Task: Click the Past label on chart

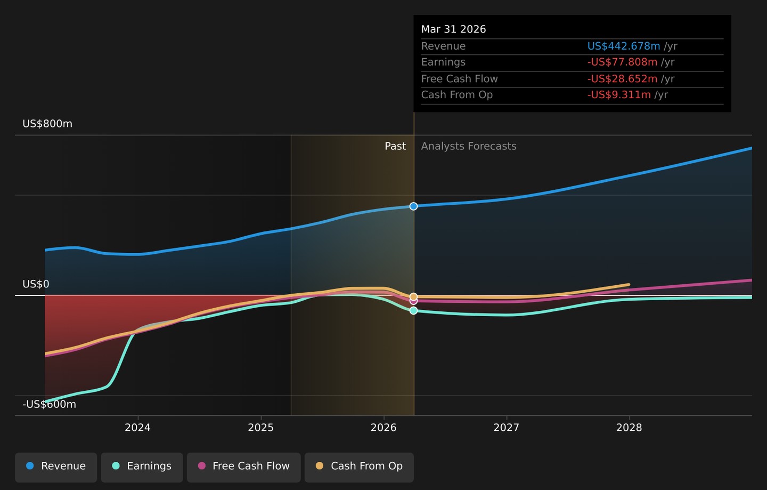Action: [x=395, y=146]
